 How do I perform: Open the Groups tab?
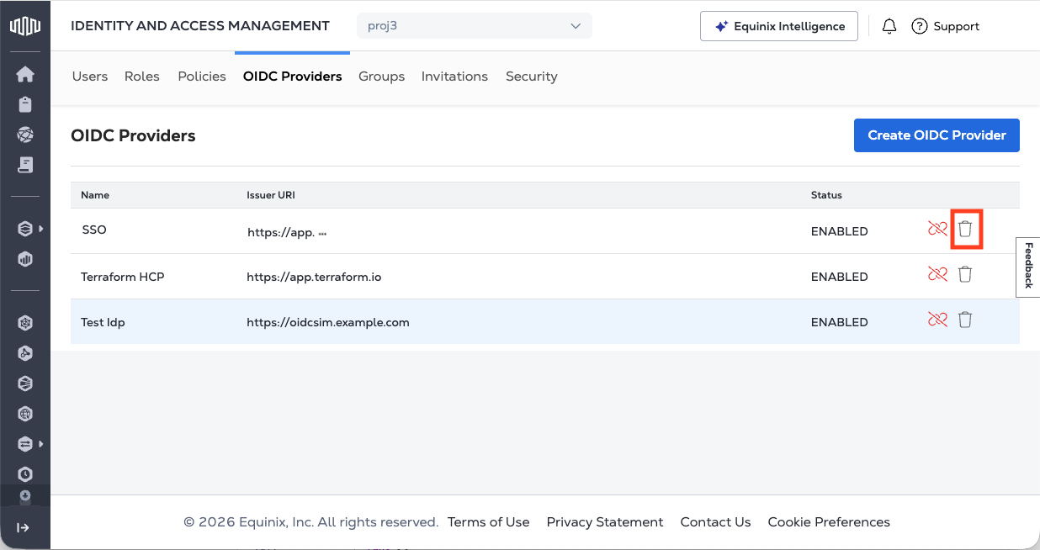point(381,77)
